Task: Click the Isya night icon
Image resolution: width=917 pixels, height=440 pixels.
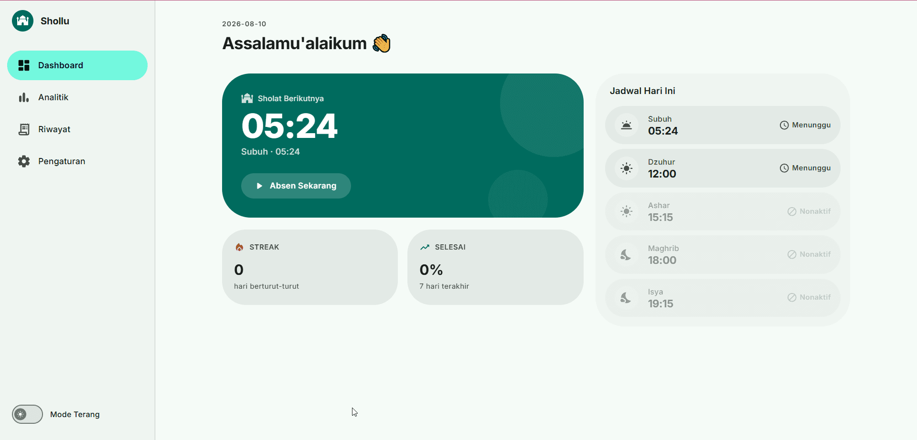Action: [627, 298]
